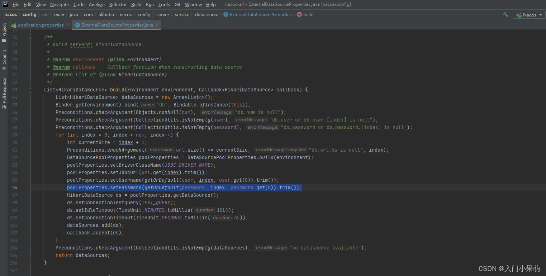Screen dimensions: 546x276
Task: Open the Project tool window
Action: [x=4, y=33]
